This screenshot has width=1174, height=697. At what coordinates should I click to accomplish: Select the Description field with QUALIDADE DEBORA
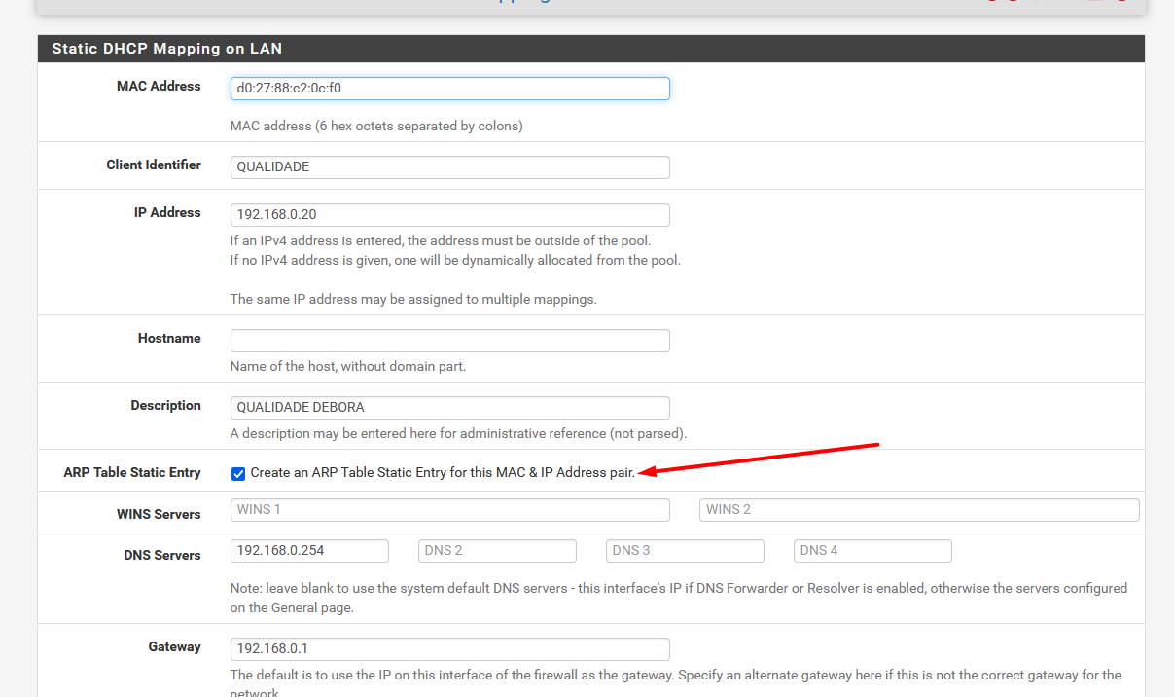(449, 408)
